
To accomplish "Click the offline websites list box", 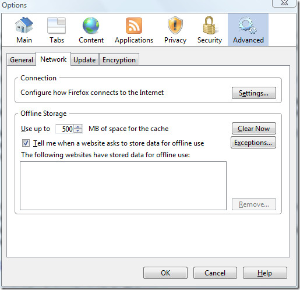I will pyautogui.click(x=123, y=186).
